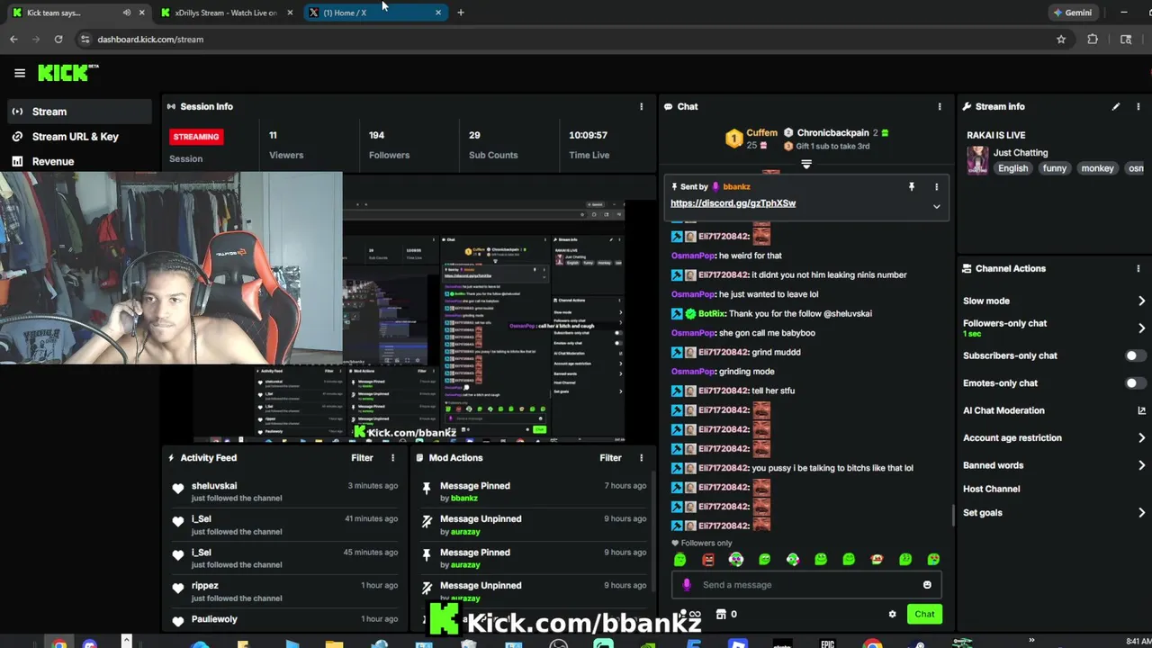The height and width of the screenshot is (648, 1152).
Task: Open Activity Feed Filter dropdown
Action: click(x=362, y=457)
